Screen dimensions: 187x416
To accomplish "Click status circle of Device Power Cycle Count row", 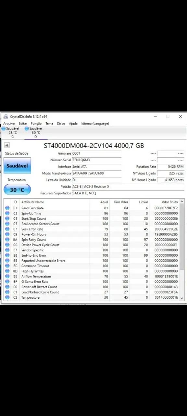I will coord(7,245).
